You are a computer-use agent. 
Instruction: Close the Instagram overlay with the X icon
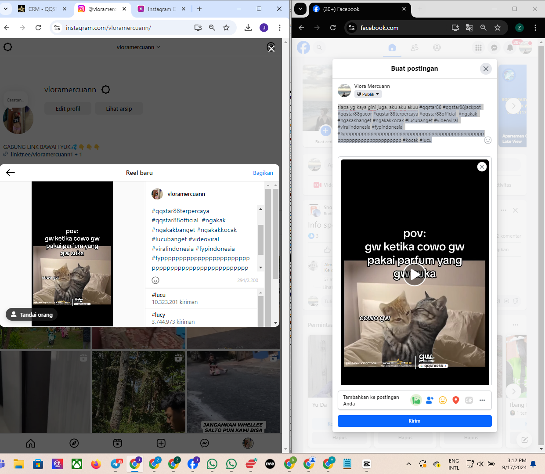[x=271, y=48]
